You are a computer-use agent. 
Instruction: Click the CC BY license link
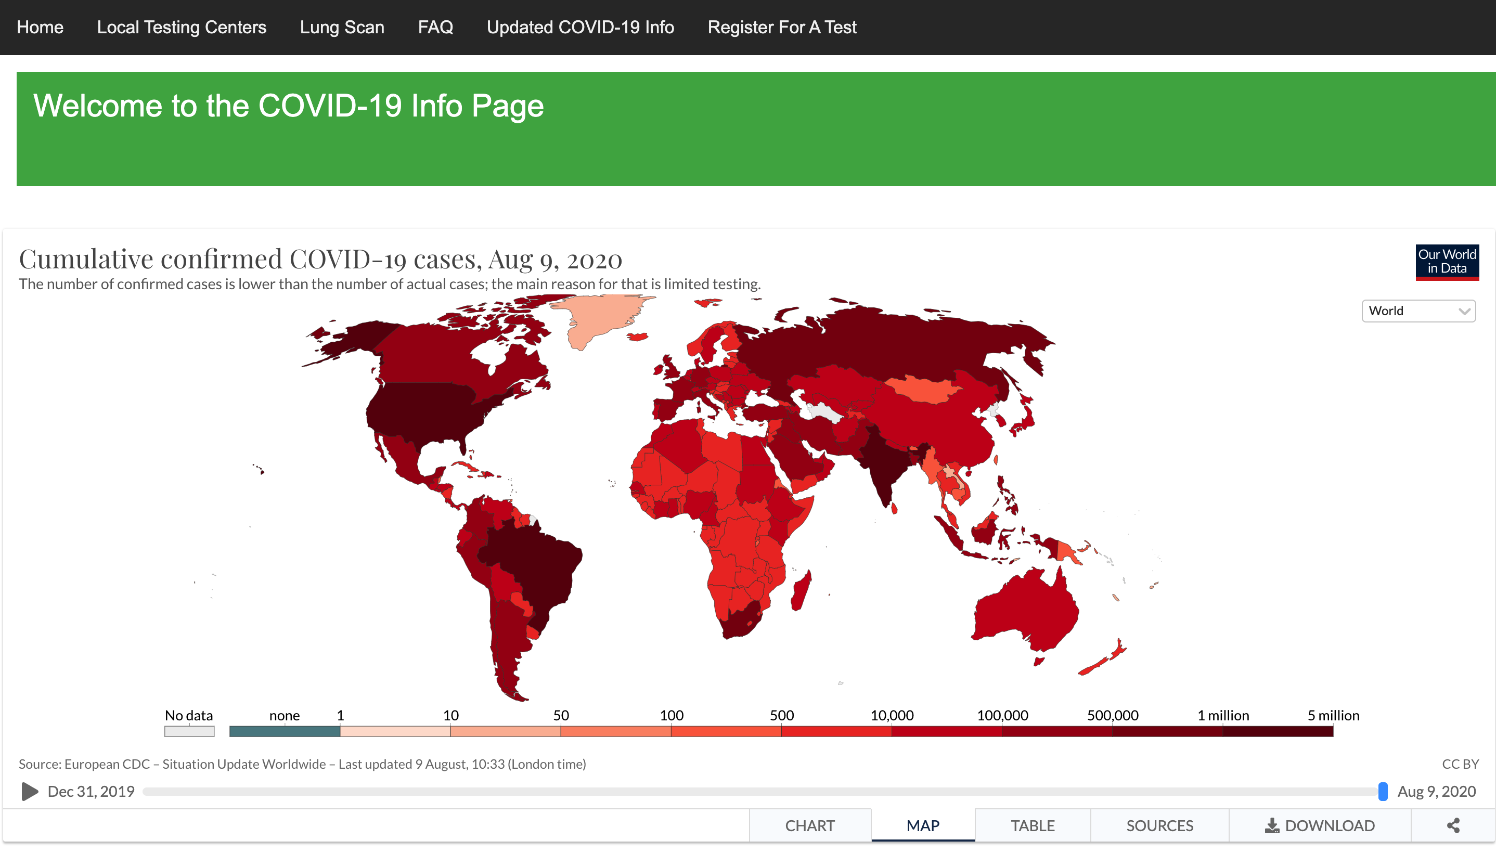click(x=1460, y=764)
